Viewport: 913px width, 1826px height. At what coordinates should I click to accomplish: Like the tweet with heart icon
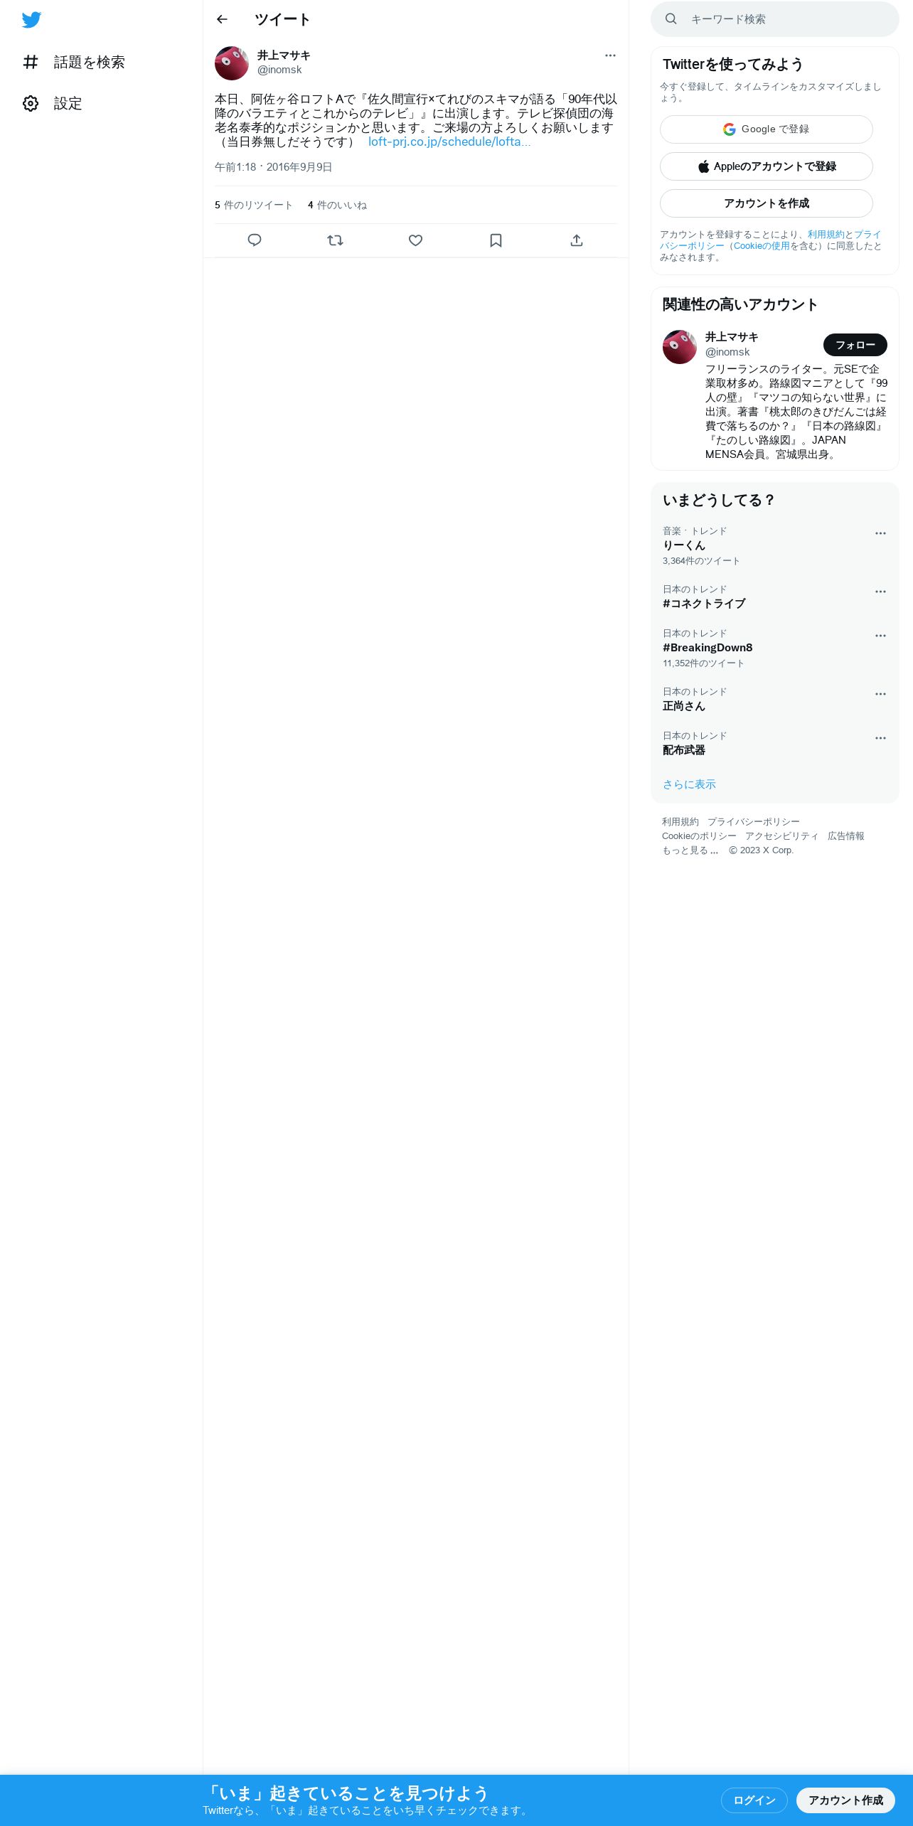pos(416,240)
